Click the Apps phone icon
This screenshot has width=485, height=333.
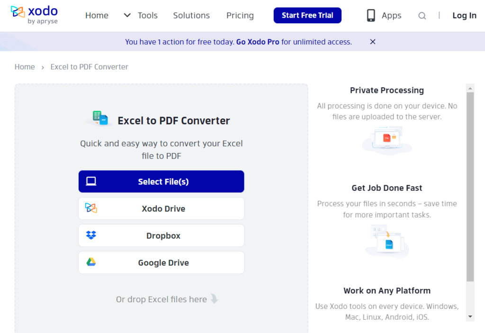click(370, 15)
